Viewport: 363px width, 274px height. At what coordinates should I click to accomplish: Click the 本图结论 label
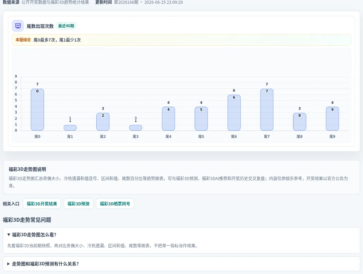(x=23, y=40)
